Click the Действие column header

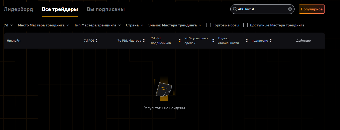[303, 41]
